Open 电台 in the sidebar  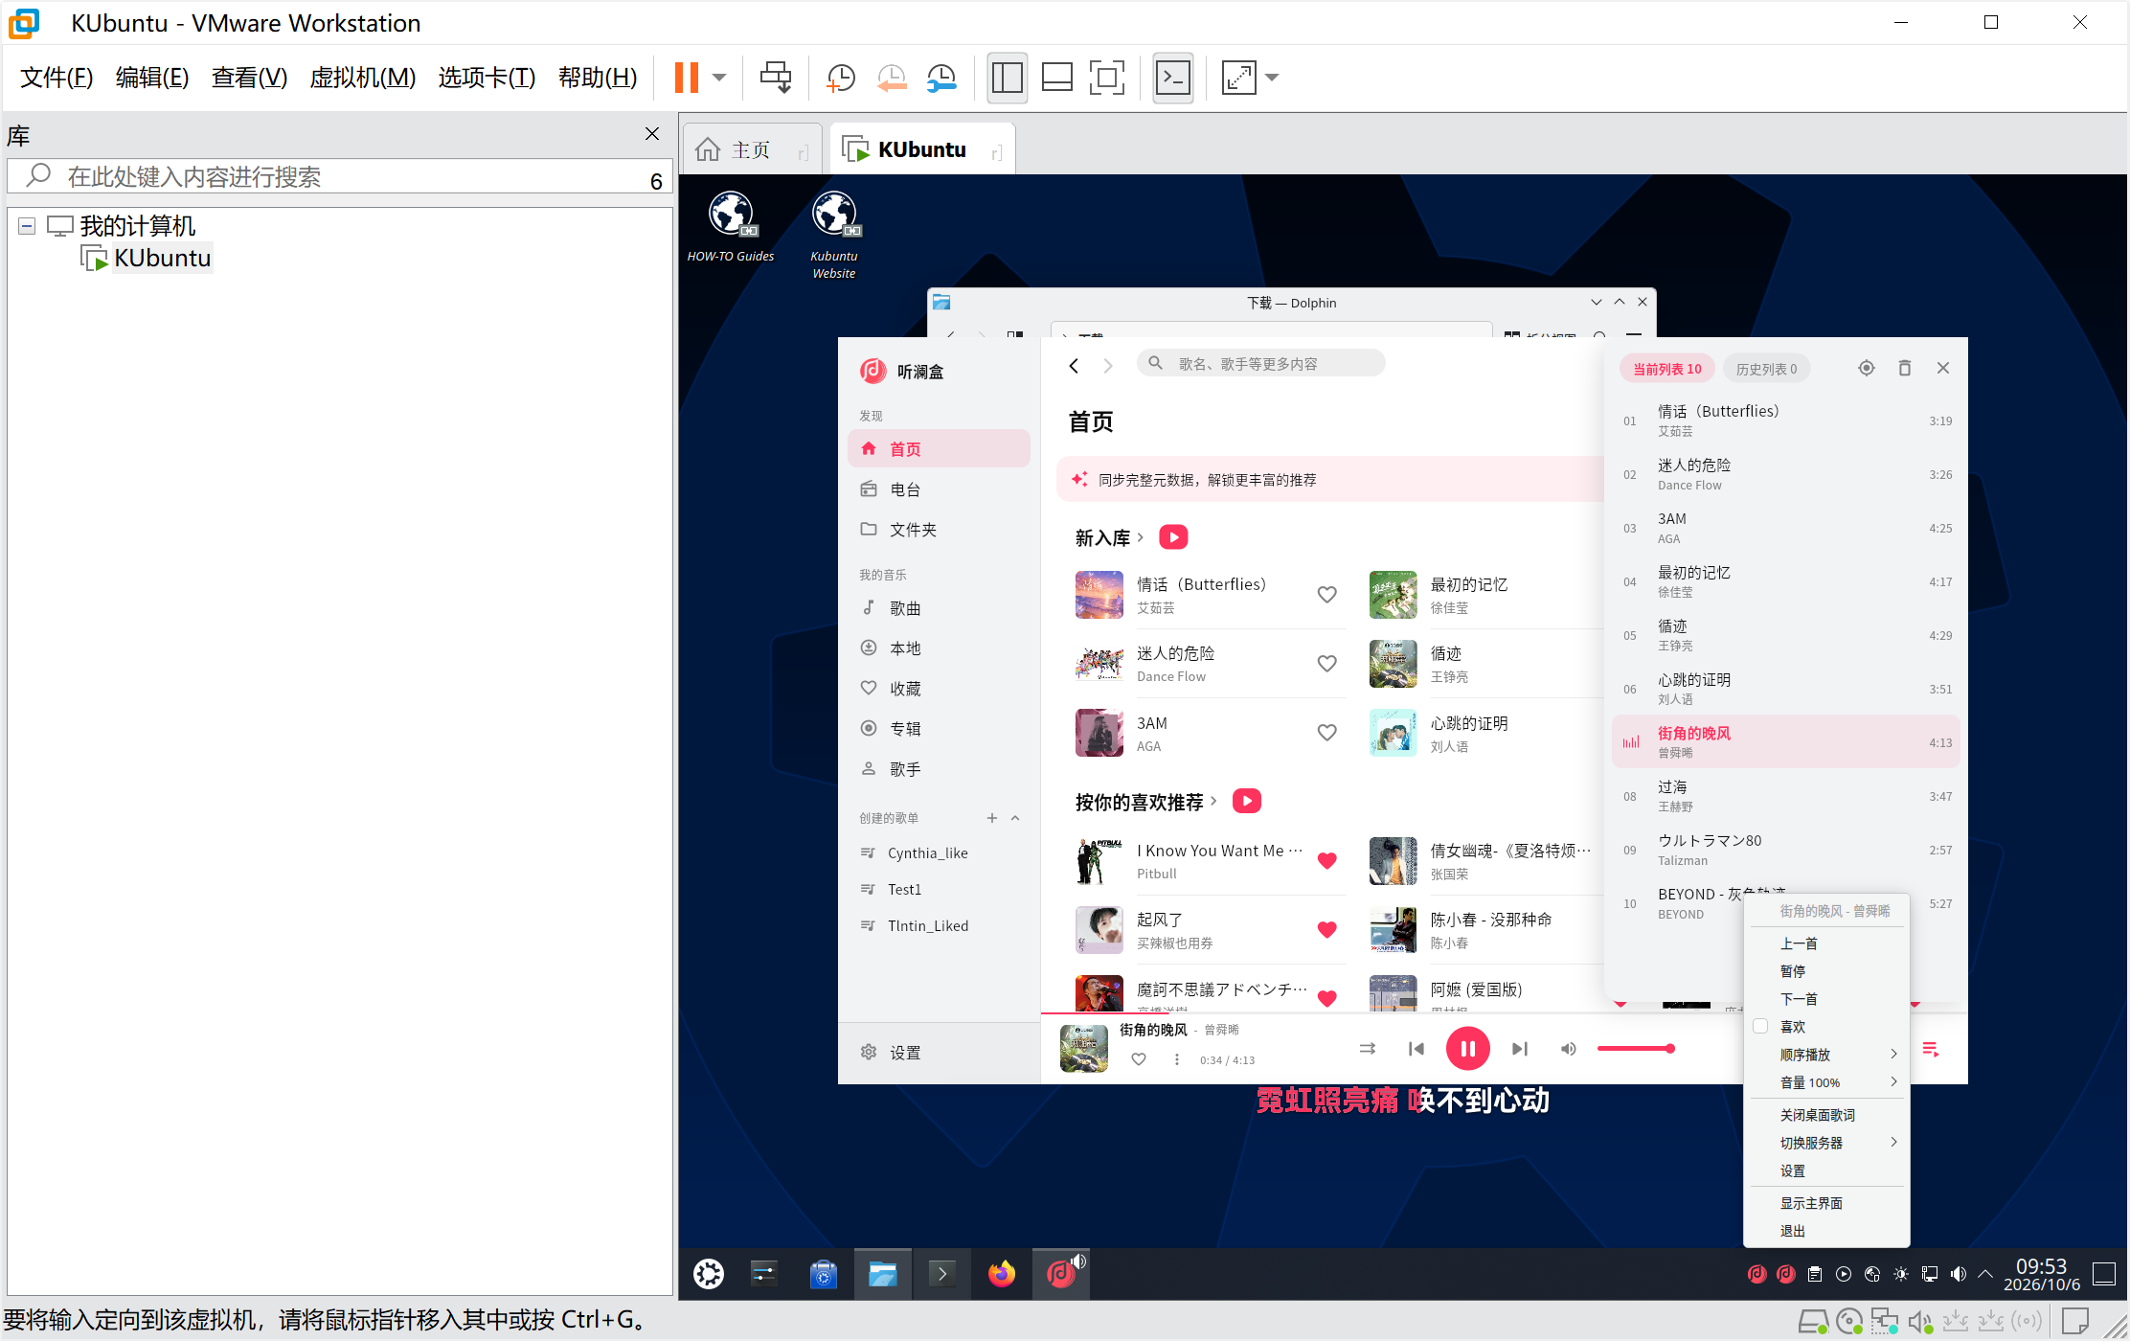[939, 489]
